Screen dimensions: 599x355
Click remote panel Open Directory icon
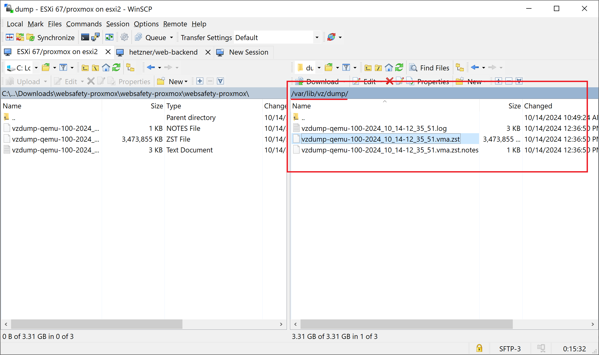click(x=329, y=68)
